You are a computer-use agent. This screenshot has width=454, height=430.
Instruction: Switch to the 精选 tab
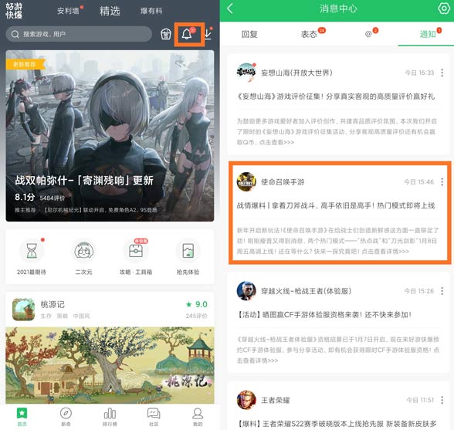tap(110, 11)
